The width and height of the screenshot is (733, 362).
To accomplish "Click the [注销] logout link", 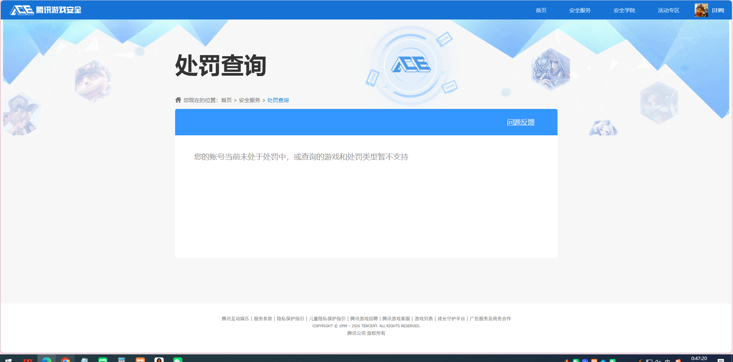I will [718, 10].
